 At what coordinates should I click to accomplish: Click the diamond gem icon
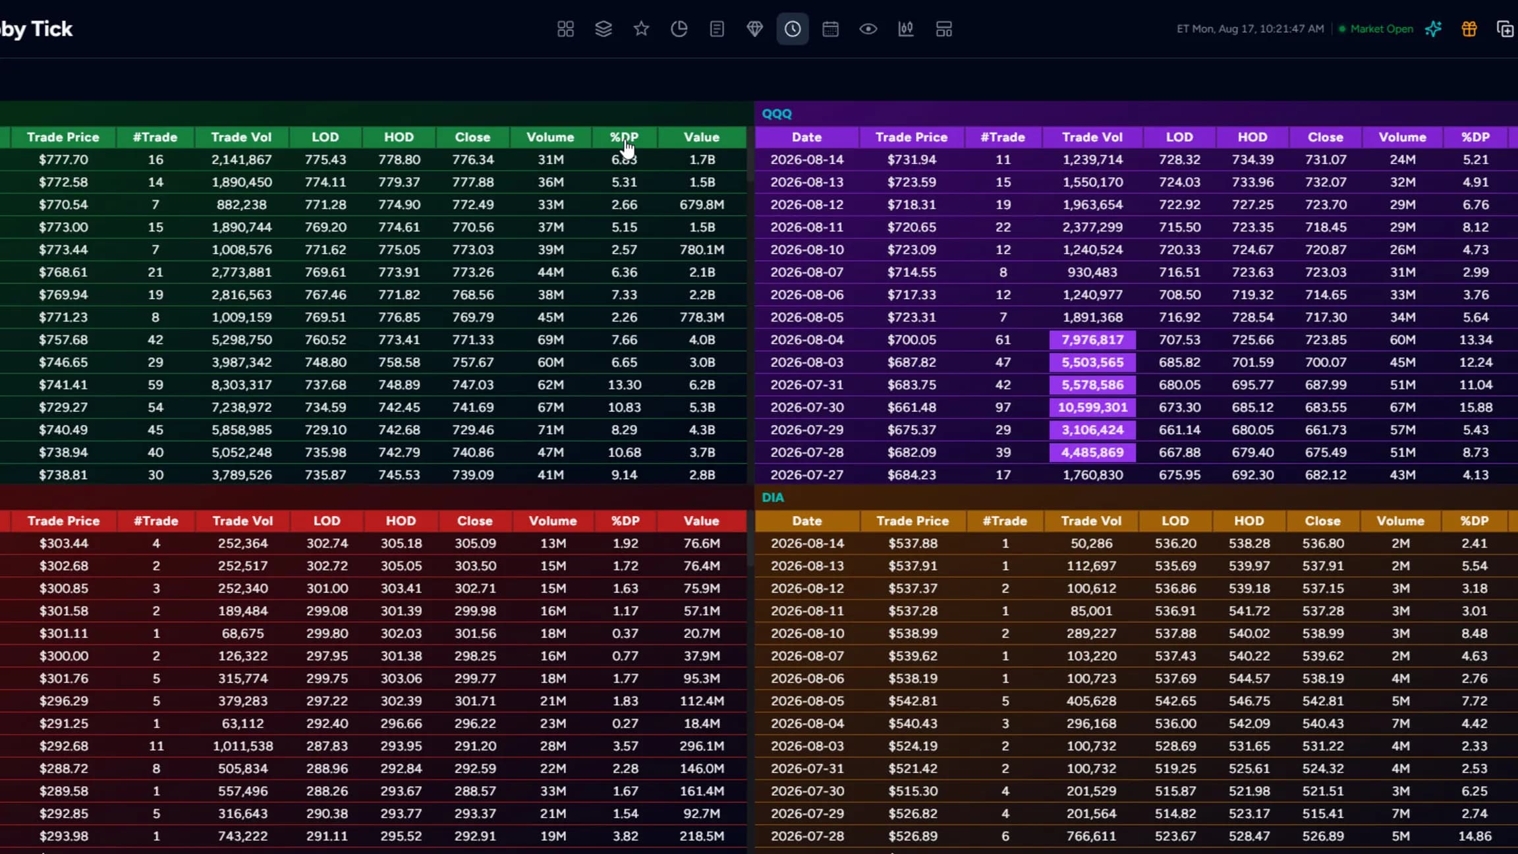tap(755, 29)
